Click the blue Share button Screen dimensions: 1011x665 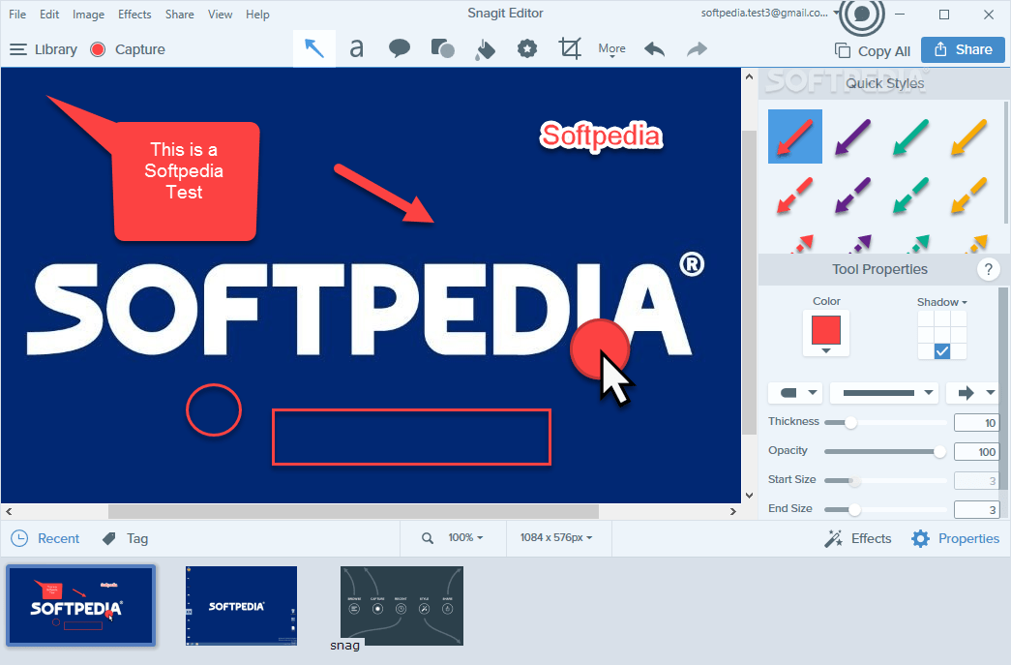pyautogui.click(x=962, y=49)
